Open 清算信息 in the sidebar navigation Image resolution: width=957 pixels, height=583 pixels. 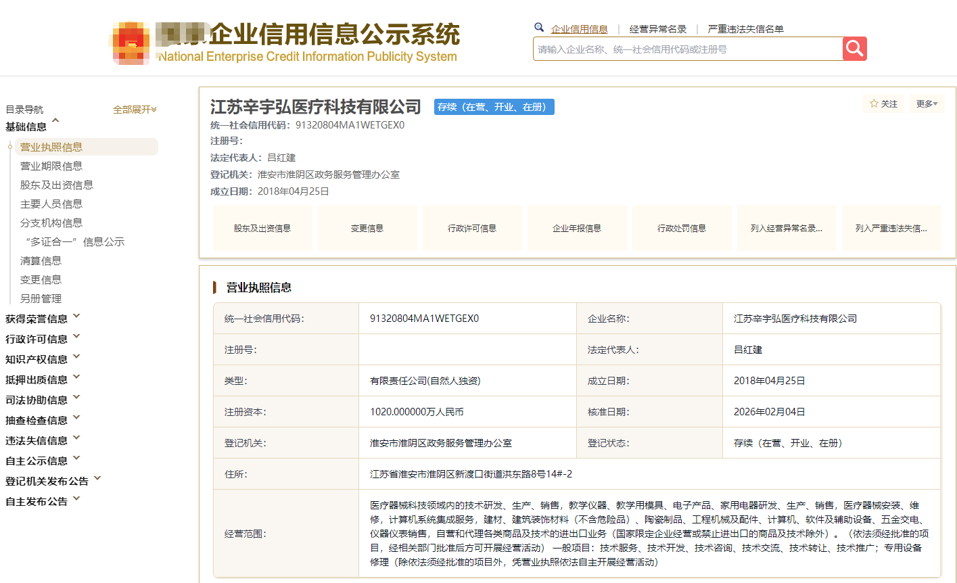[x=41, y=260]
